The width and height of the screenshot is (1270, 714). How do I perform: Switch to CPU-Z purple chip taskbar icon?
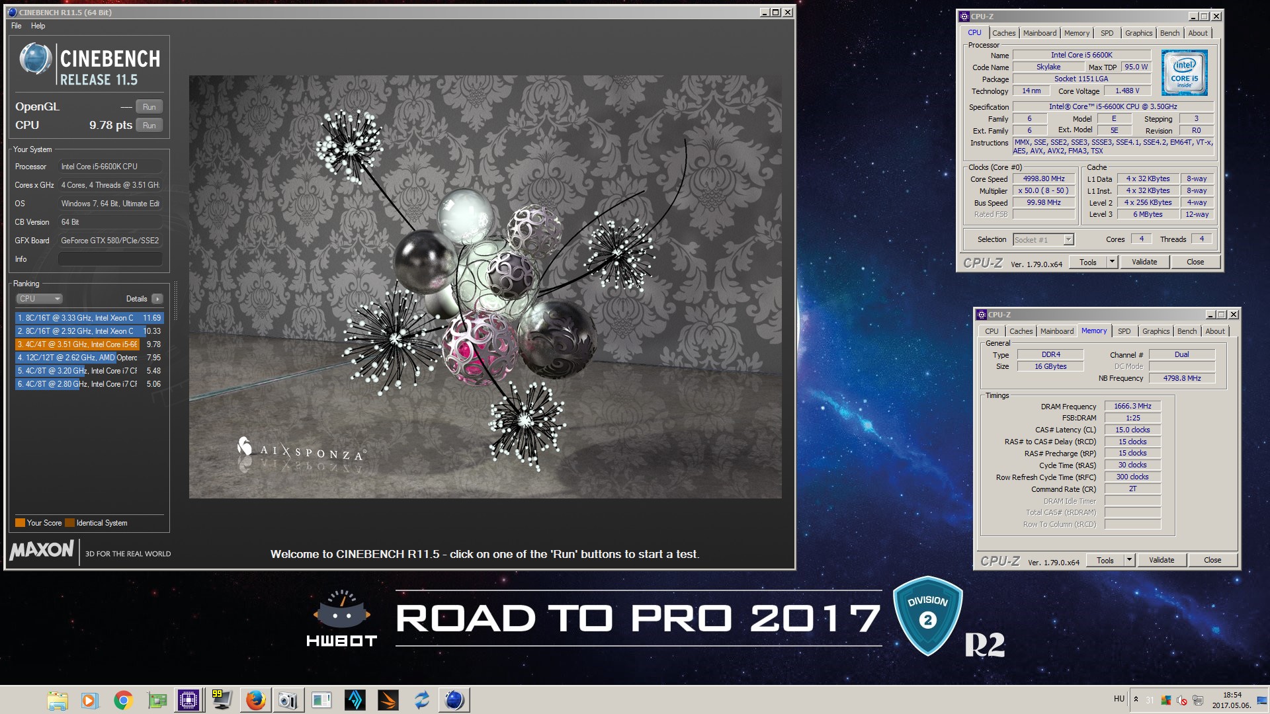[189, 700]
